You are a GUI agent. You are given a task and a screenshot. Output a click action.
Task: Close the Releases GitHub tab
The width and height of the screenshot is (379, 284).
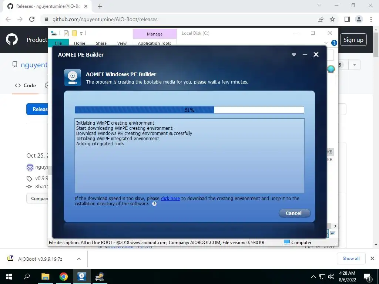86,6
